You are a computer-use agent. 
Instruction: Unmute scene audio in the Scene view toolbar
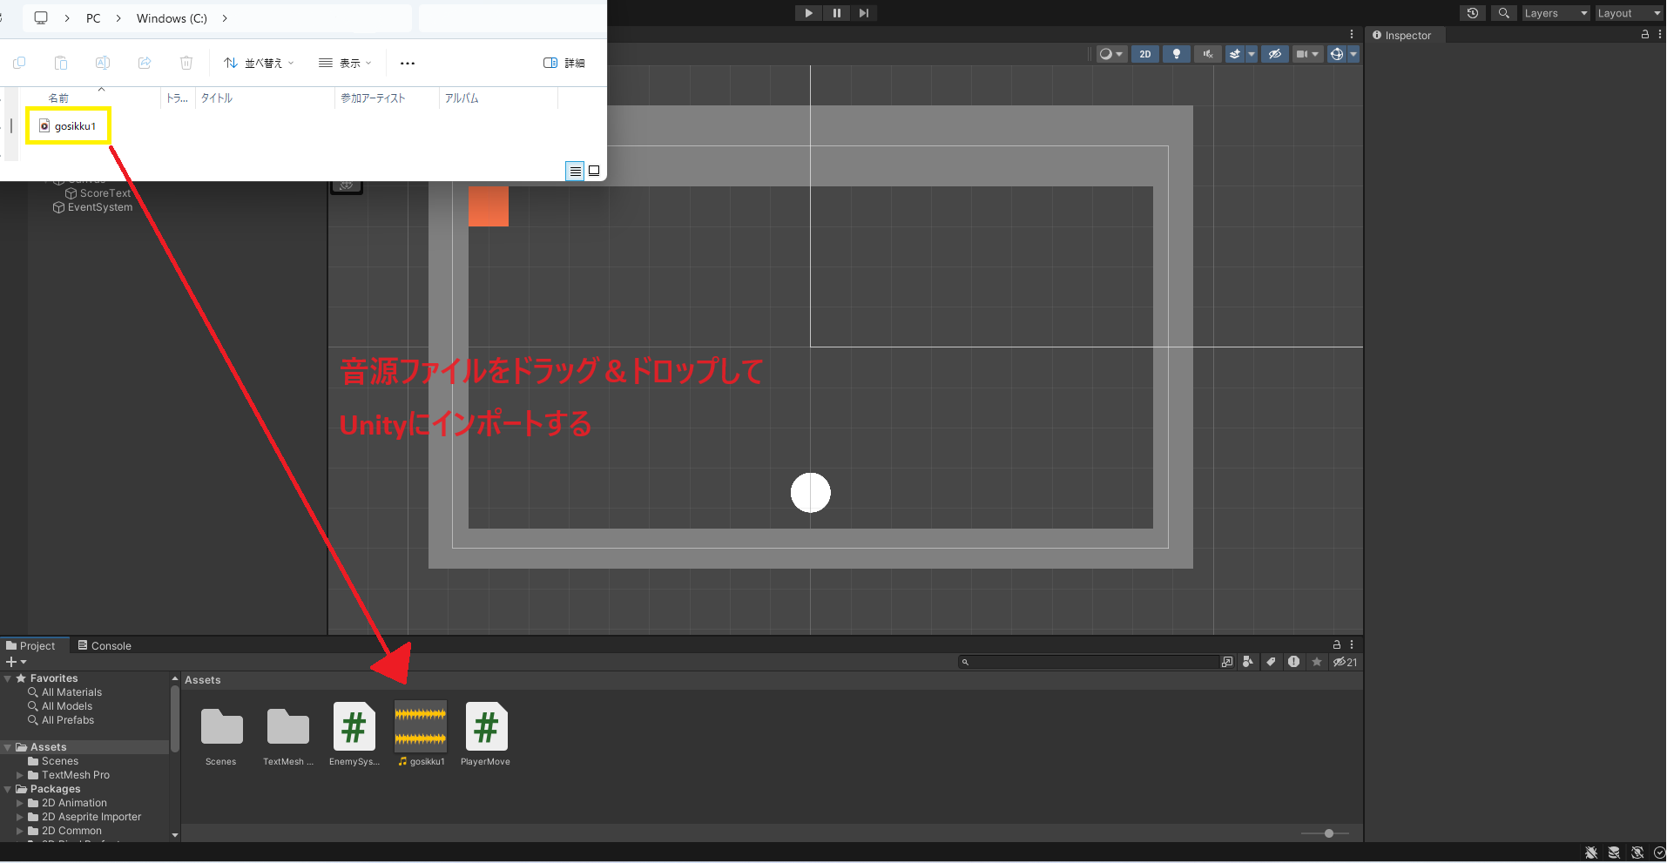coord(1207,54)
